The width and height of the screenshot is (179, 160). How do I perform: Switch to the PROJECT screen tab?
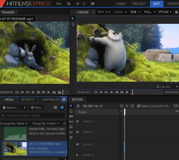pyautogui.click(x=139, y=4)
